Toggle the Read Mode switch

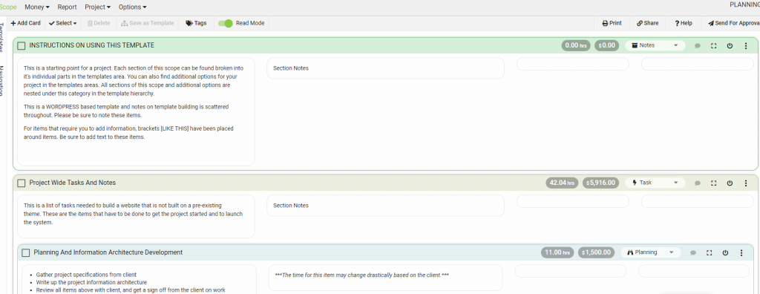point(226,23)
